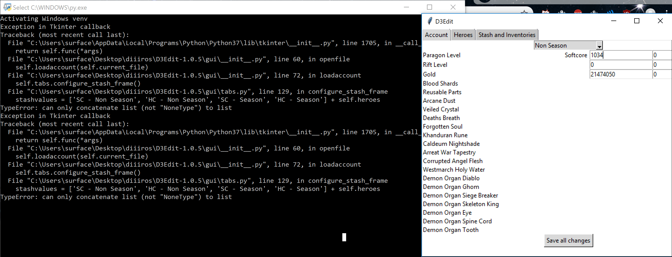
Task: Click the Demon Organ Diablo label
Action: 451,178
